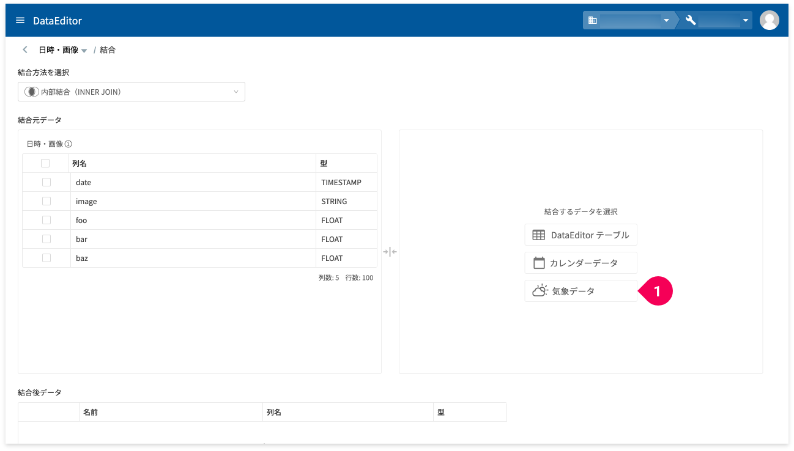Select 気象データ as join data
794x451 pixels.
(x=581, y=291)
